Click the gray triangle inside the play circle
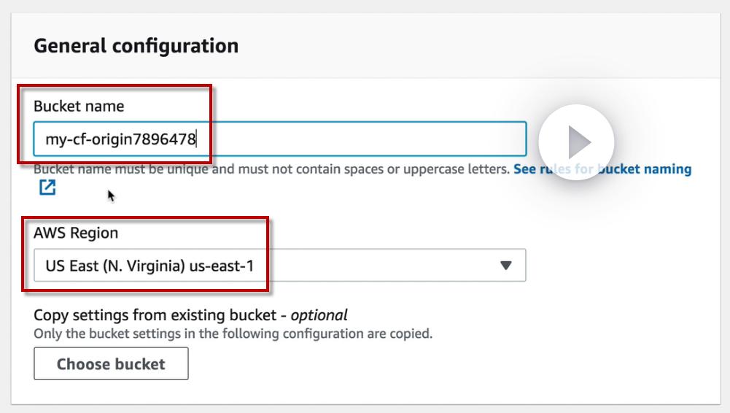Image resolution: width=730 pixels, height=413 pixels. [579, 142]
